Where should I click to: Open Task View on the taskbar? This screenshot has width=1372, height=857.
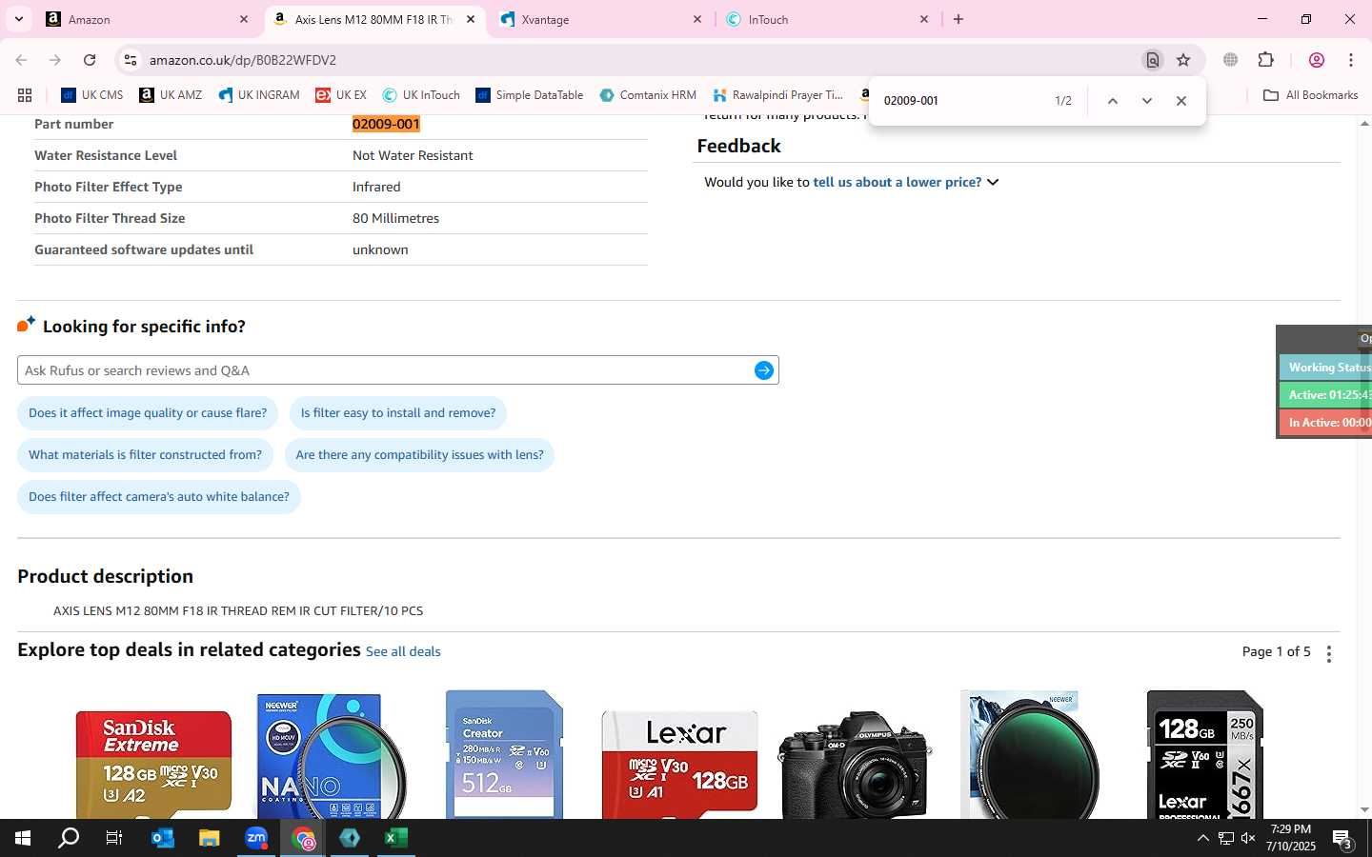pos(114,838)
